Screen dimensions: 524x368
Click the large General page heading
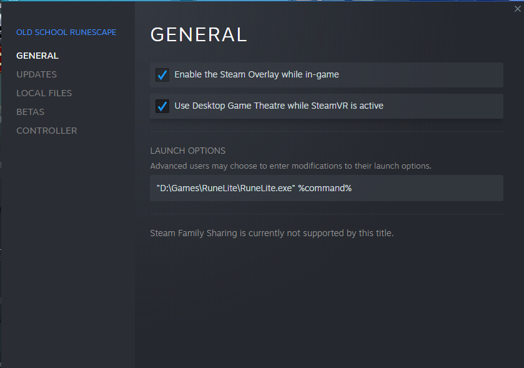point(199,35)
